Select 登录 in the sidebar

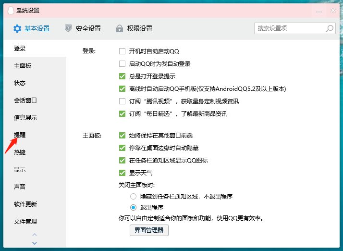pos(35,48)
